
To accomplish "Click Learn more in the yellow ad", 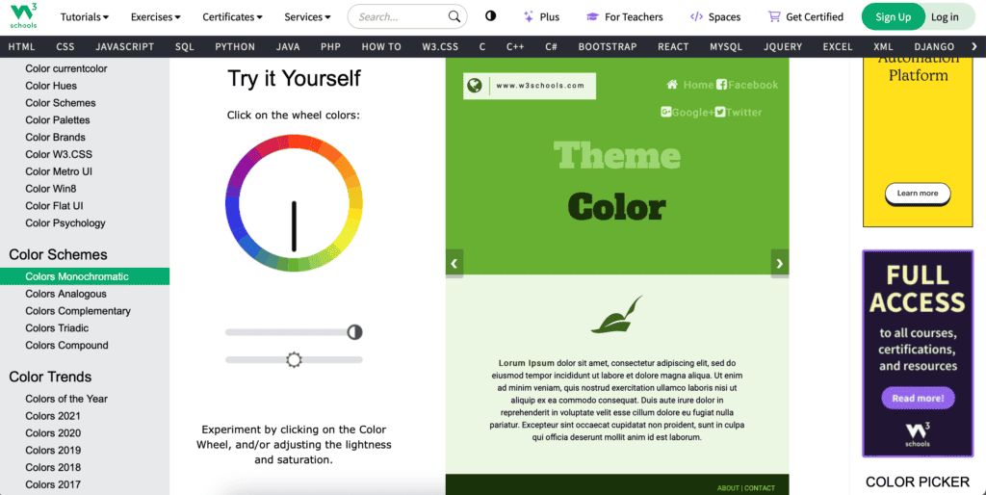I will [x=918, y=194].
